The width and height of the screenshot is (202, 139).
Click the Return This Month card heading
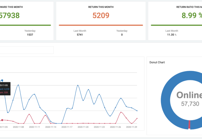[x=101, y=7]
